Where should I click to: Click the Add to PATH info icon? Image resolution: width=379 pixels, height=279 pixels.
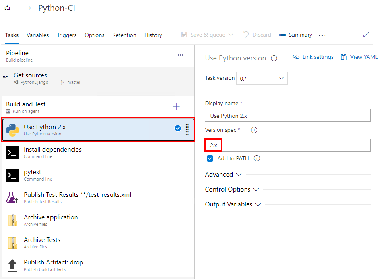pyautogui.click(x=257, y=158)
